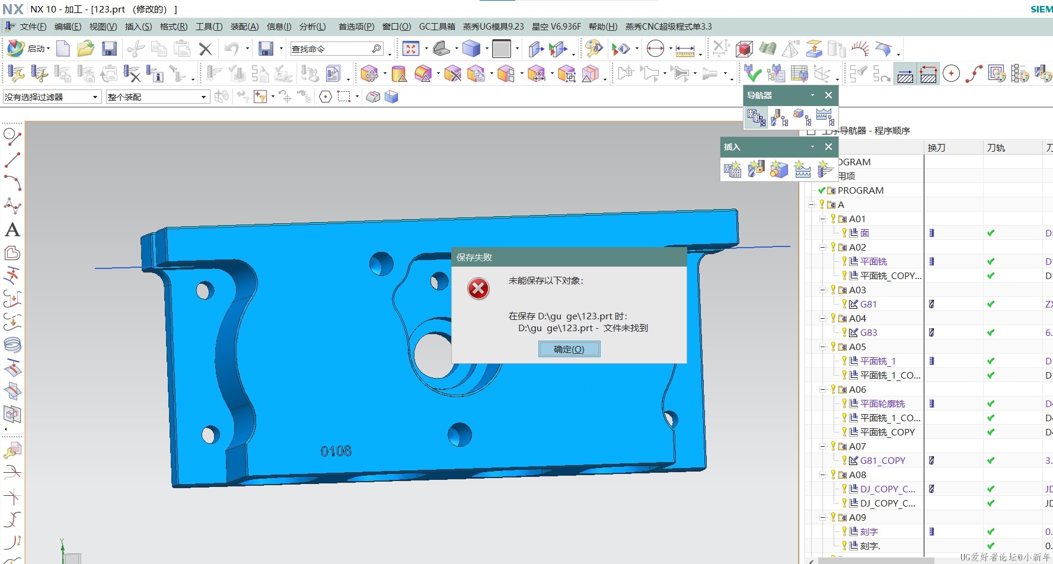1053x564 pixels.
Task: Click Create Program icon in Insert toolbar
Action: (732, 169)
